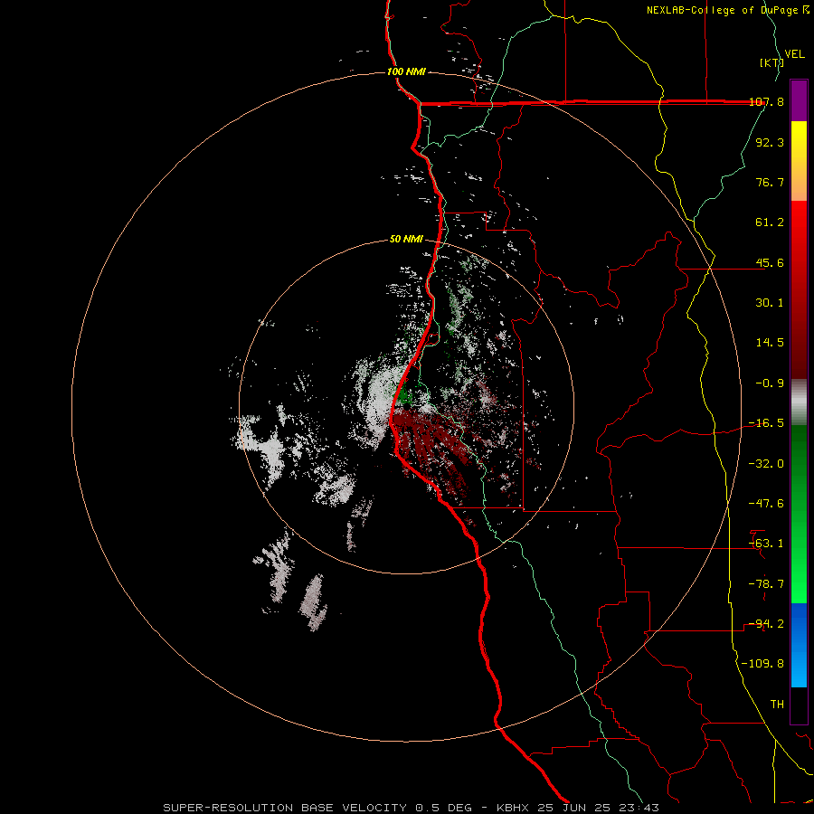Image resolution: width=814 pixels, height=814 pixels.
Task: Click the VEL legend title
Action: (794, 54)
